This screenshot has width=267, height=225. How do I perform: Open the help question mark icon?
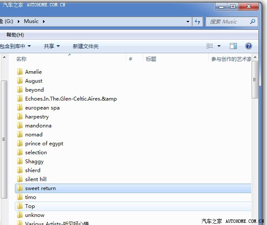(248, 46)
